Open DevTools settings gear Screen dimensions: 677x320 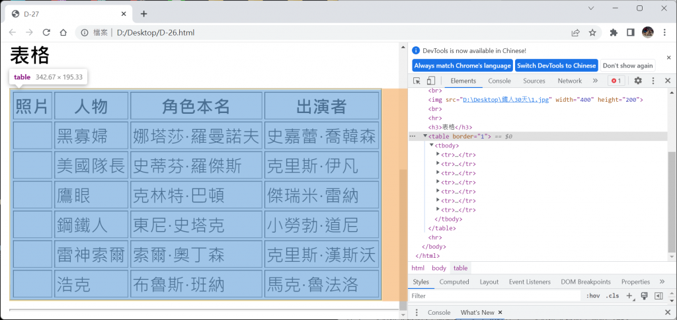click(x=638, y=81)
